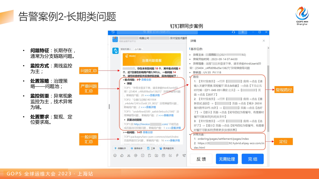Viewport: 319px width, 179px height.
Task: Click the 工单 shortcut button
Action: (151, 148)
